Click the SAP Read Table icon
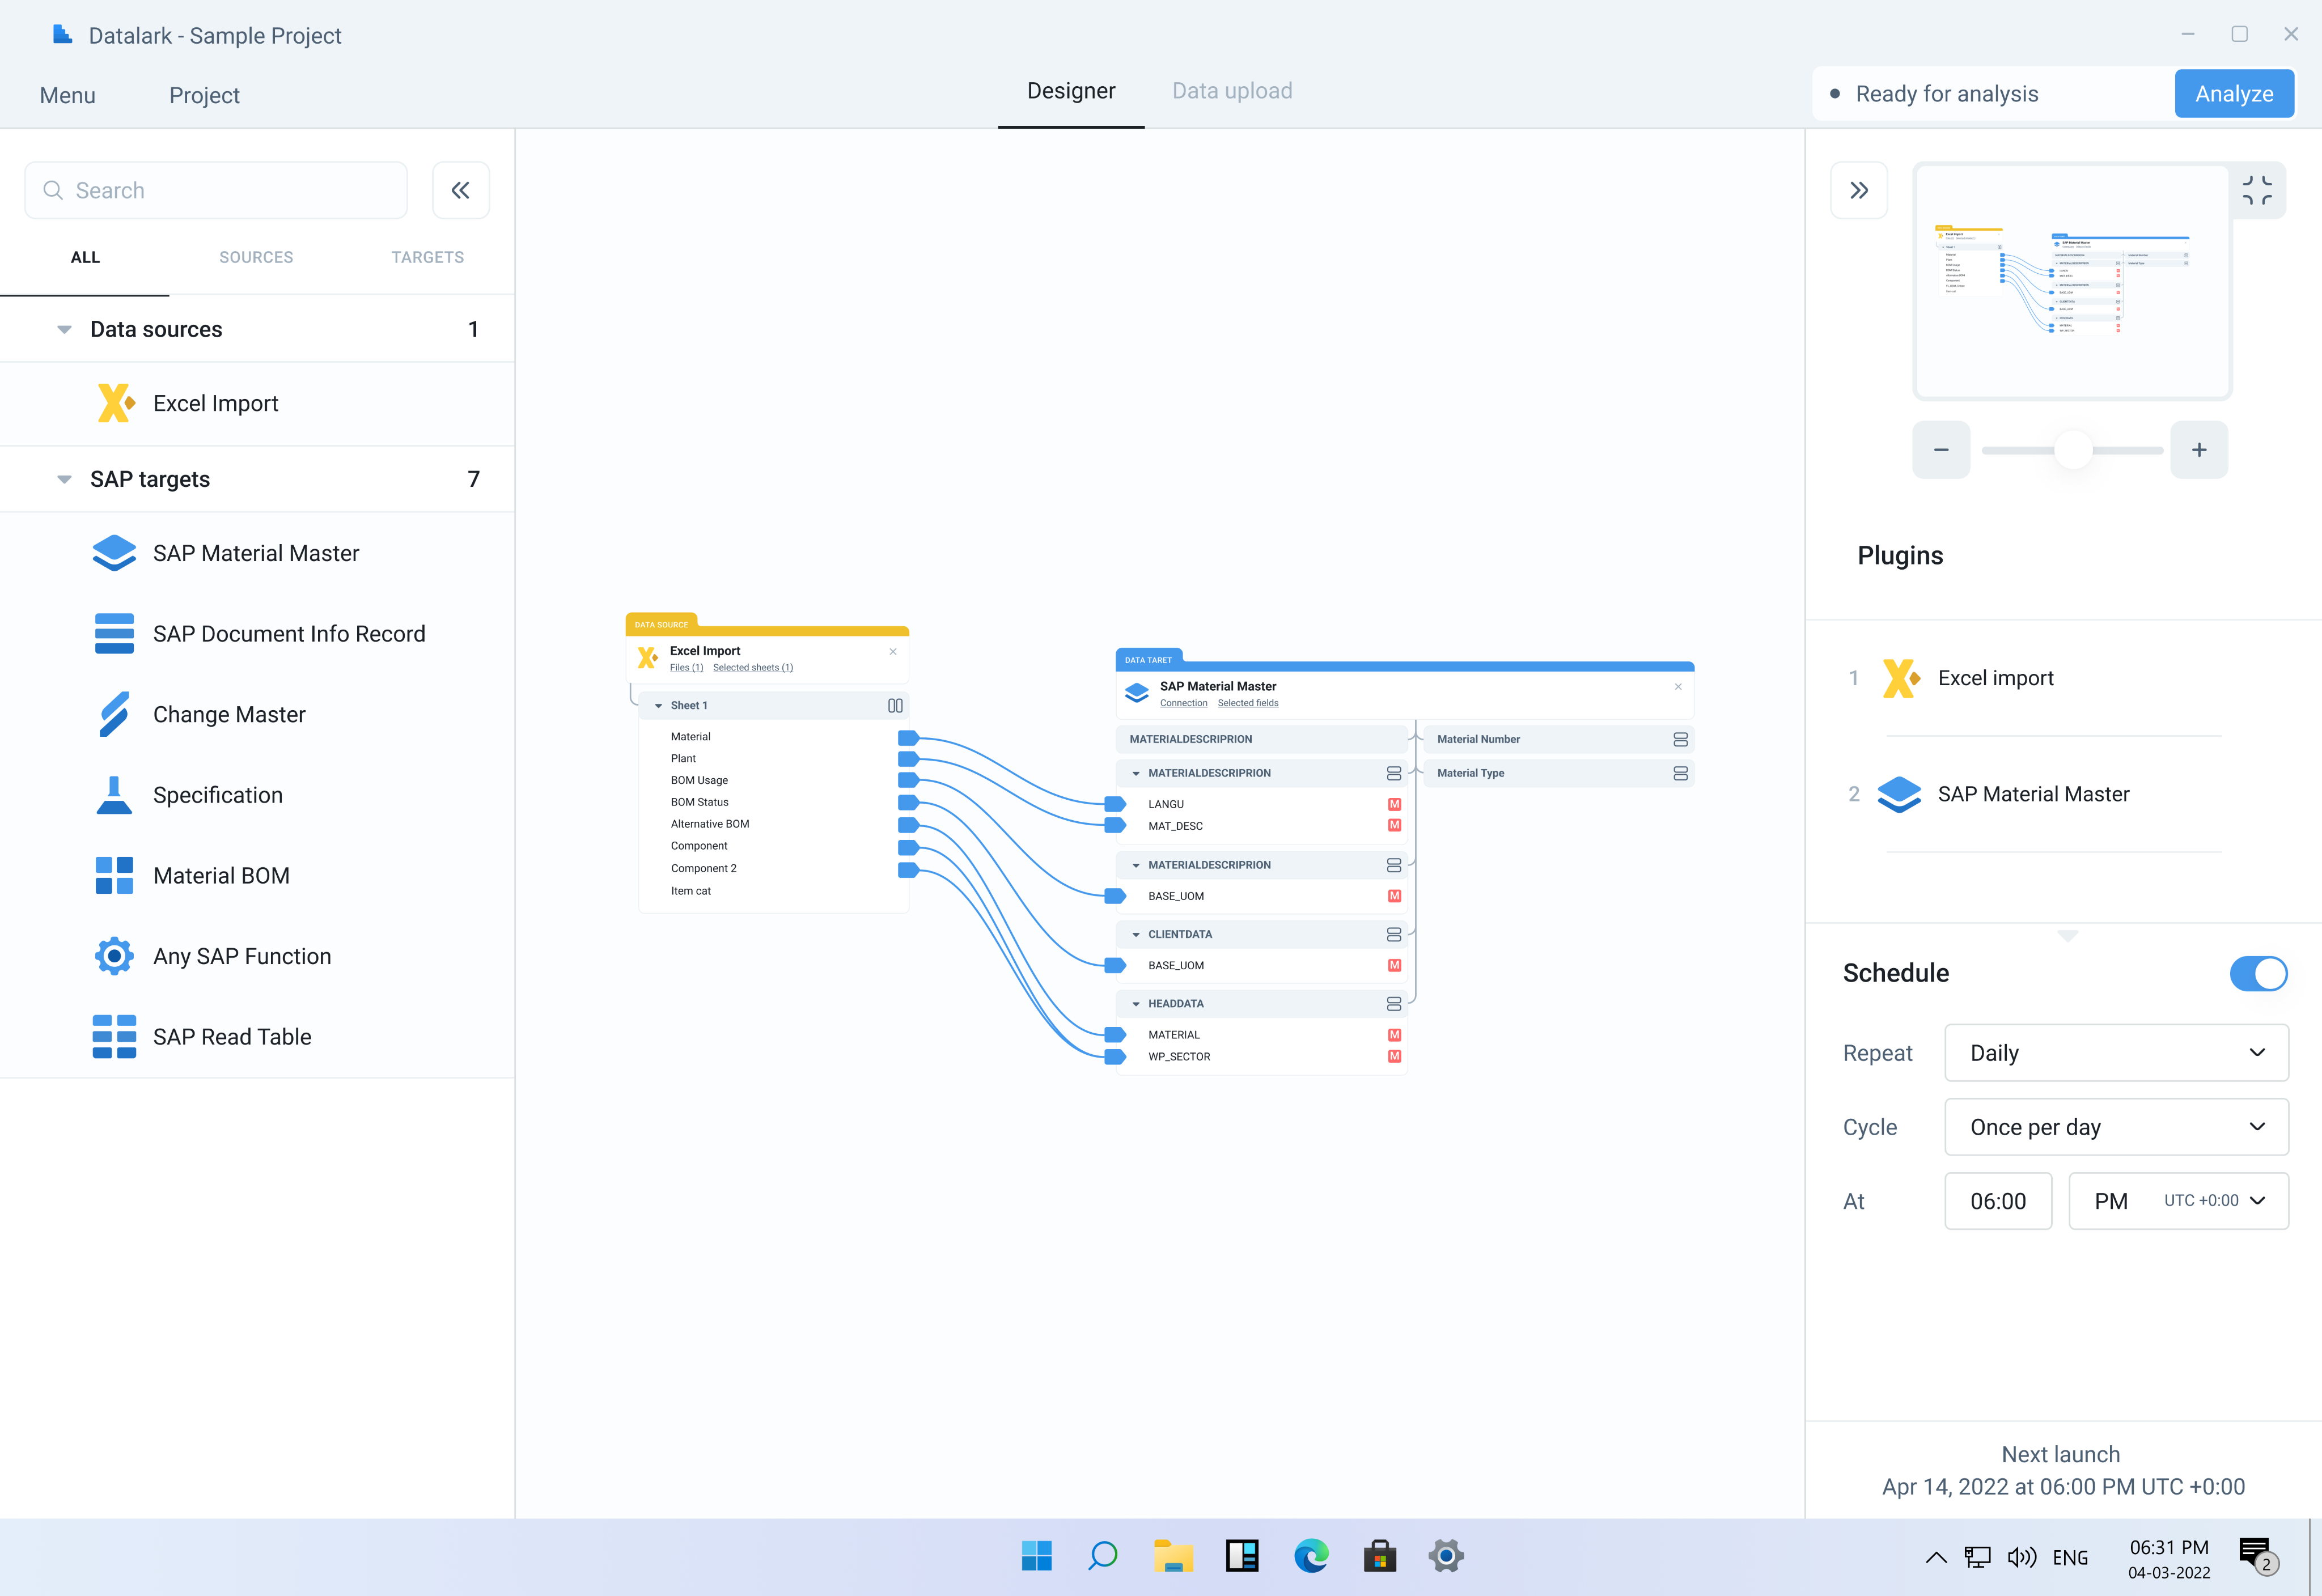This screenshot has width=2322, height=1596. coord(114,1037)
